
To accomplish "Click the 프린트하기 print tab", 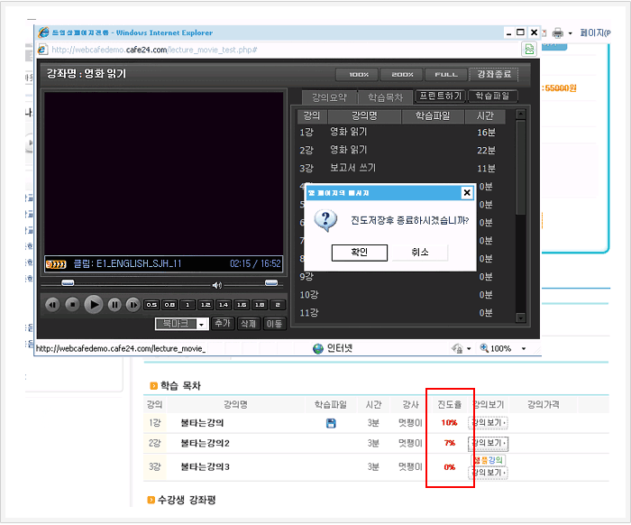I will click(441, 96).
